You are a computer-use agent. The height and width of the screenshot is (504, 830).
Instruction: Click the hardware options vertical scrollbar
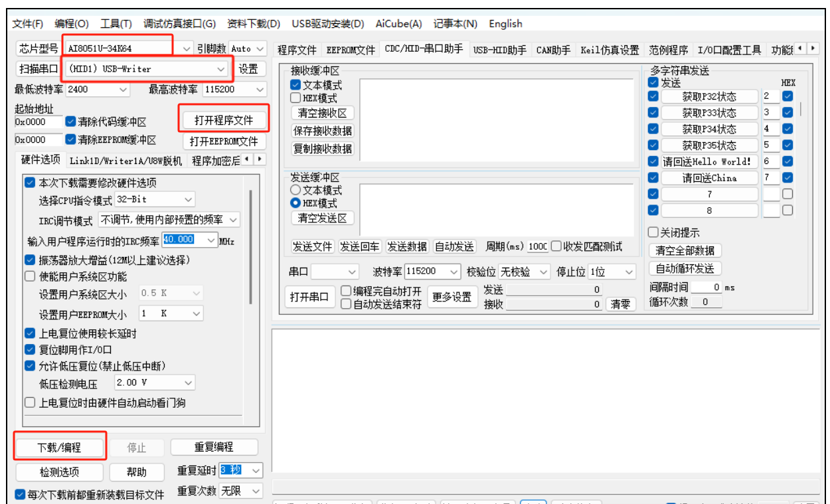[x=250, y=246]
